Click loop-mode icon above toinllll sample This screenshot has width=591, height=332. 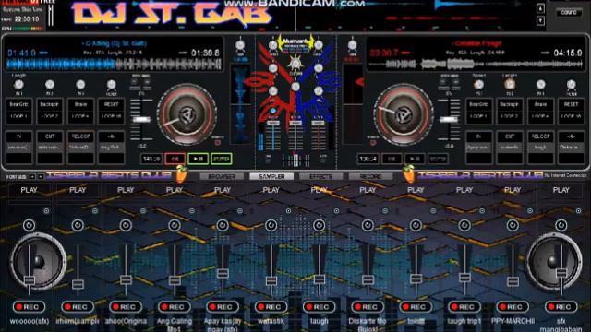pyautogui.click(x=416, y=225)
